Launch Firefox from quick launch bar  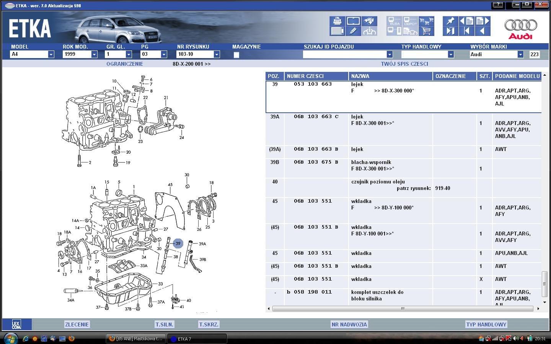[x=71, y=338]
